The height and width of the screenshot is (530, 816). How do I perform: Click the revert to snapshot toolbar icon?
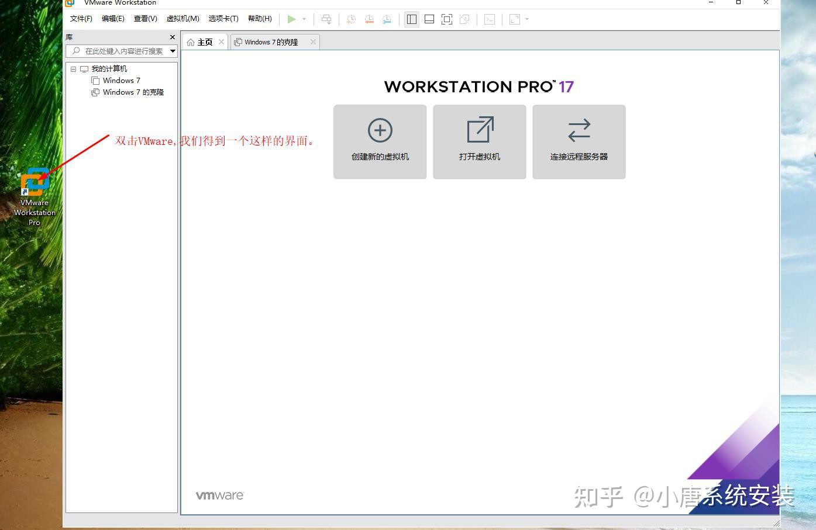click(x=369, y=19)
